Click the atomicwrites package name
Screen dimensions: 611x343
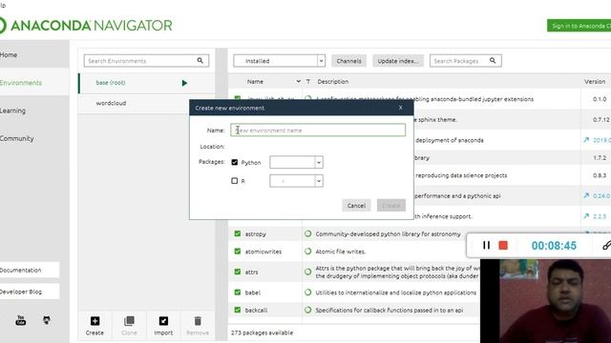(x=263, y=252)
